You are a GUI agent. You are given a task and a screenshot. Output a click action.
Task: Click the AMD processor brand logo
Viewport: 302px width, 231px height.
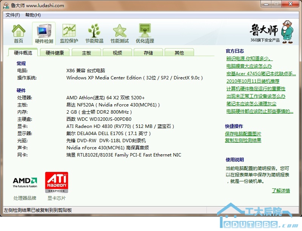[x=25, y=182]
